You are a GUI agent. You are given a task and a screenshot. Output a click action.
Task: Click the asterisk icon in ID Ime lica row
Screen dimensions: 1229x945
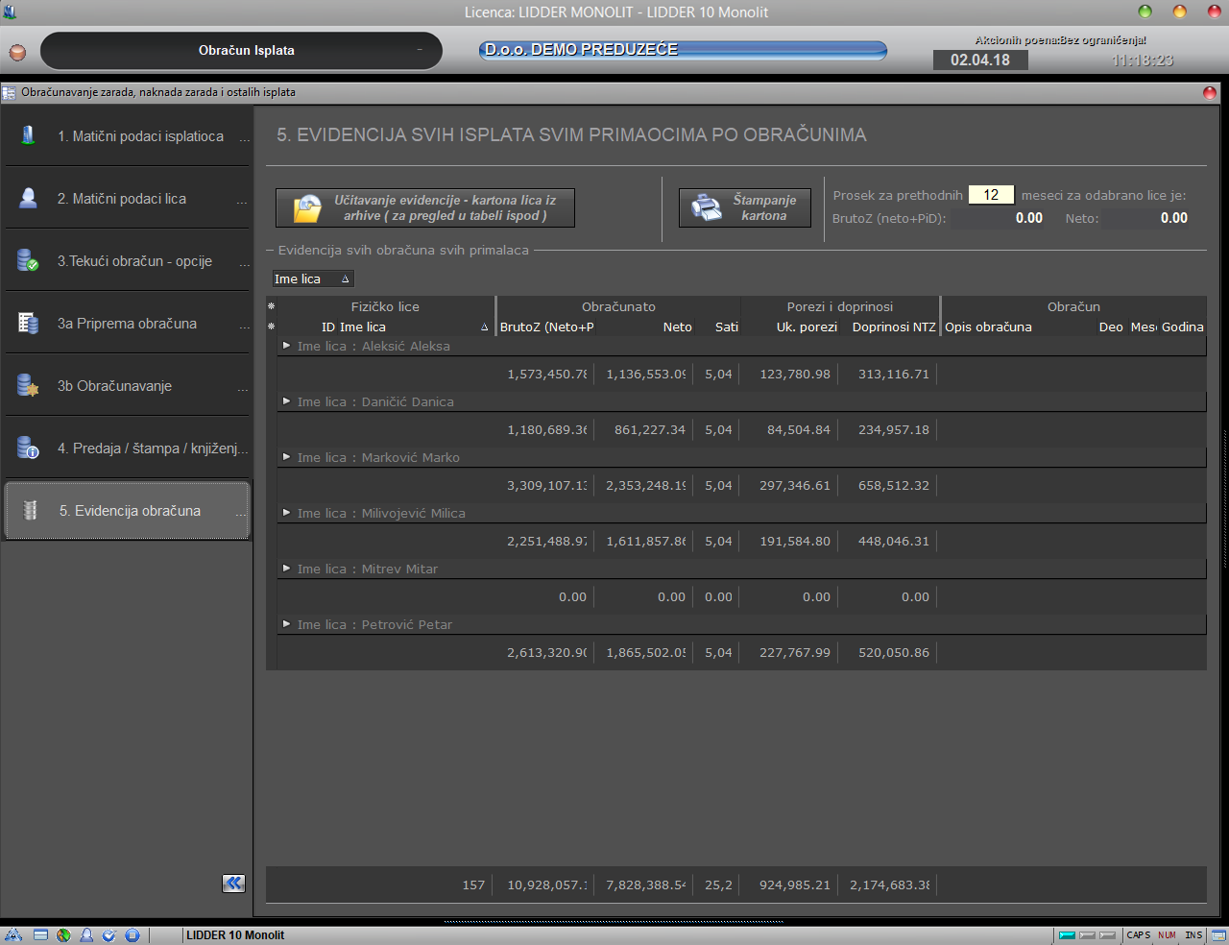[x=271, y=327]
